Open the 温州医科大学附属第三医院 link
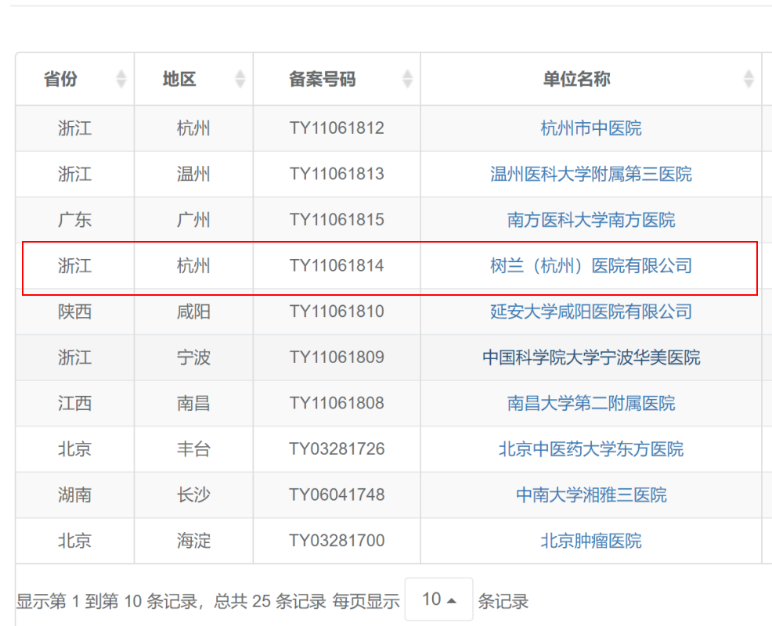772x626 pixels. coord(591,174)
